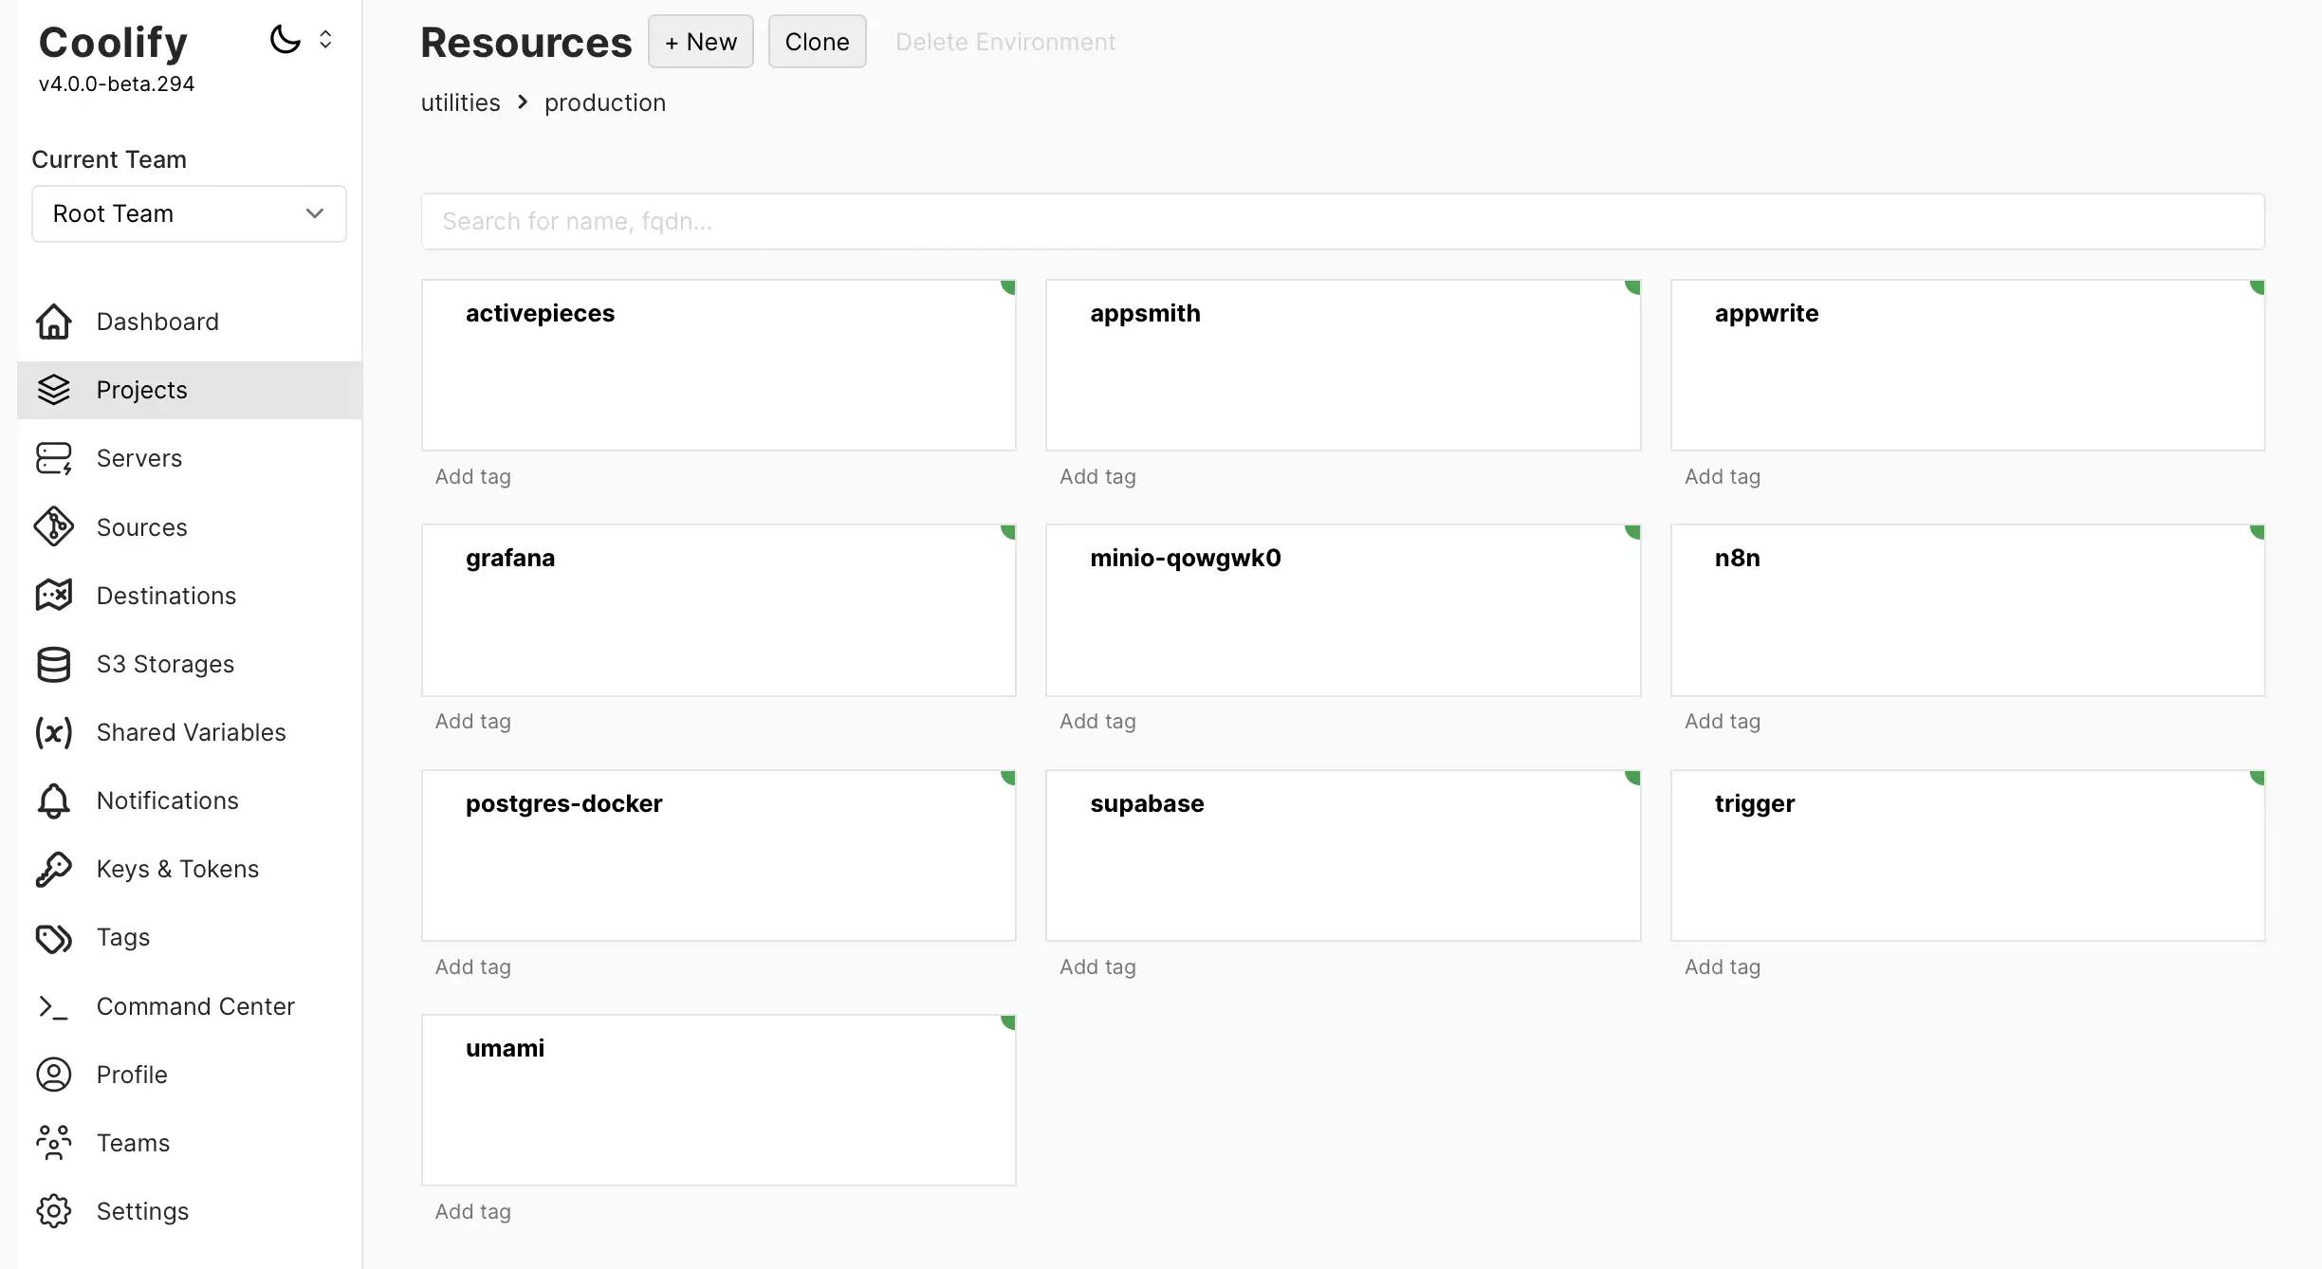Open the grafana resource card
This screenshot has width=2322, height=1269.
(719, 610)
